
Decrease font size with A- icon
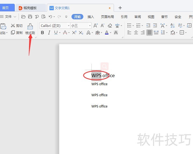(102, 26)
